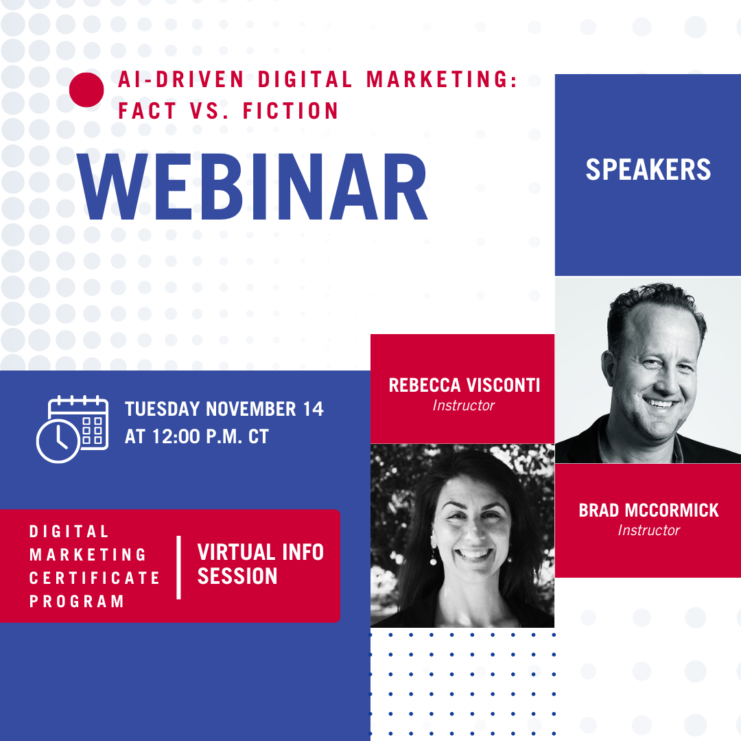The image size is (741, 741).
Task: Click the Fact vs. Fiction subtitle line
Action: point(228,110)
